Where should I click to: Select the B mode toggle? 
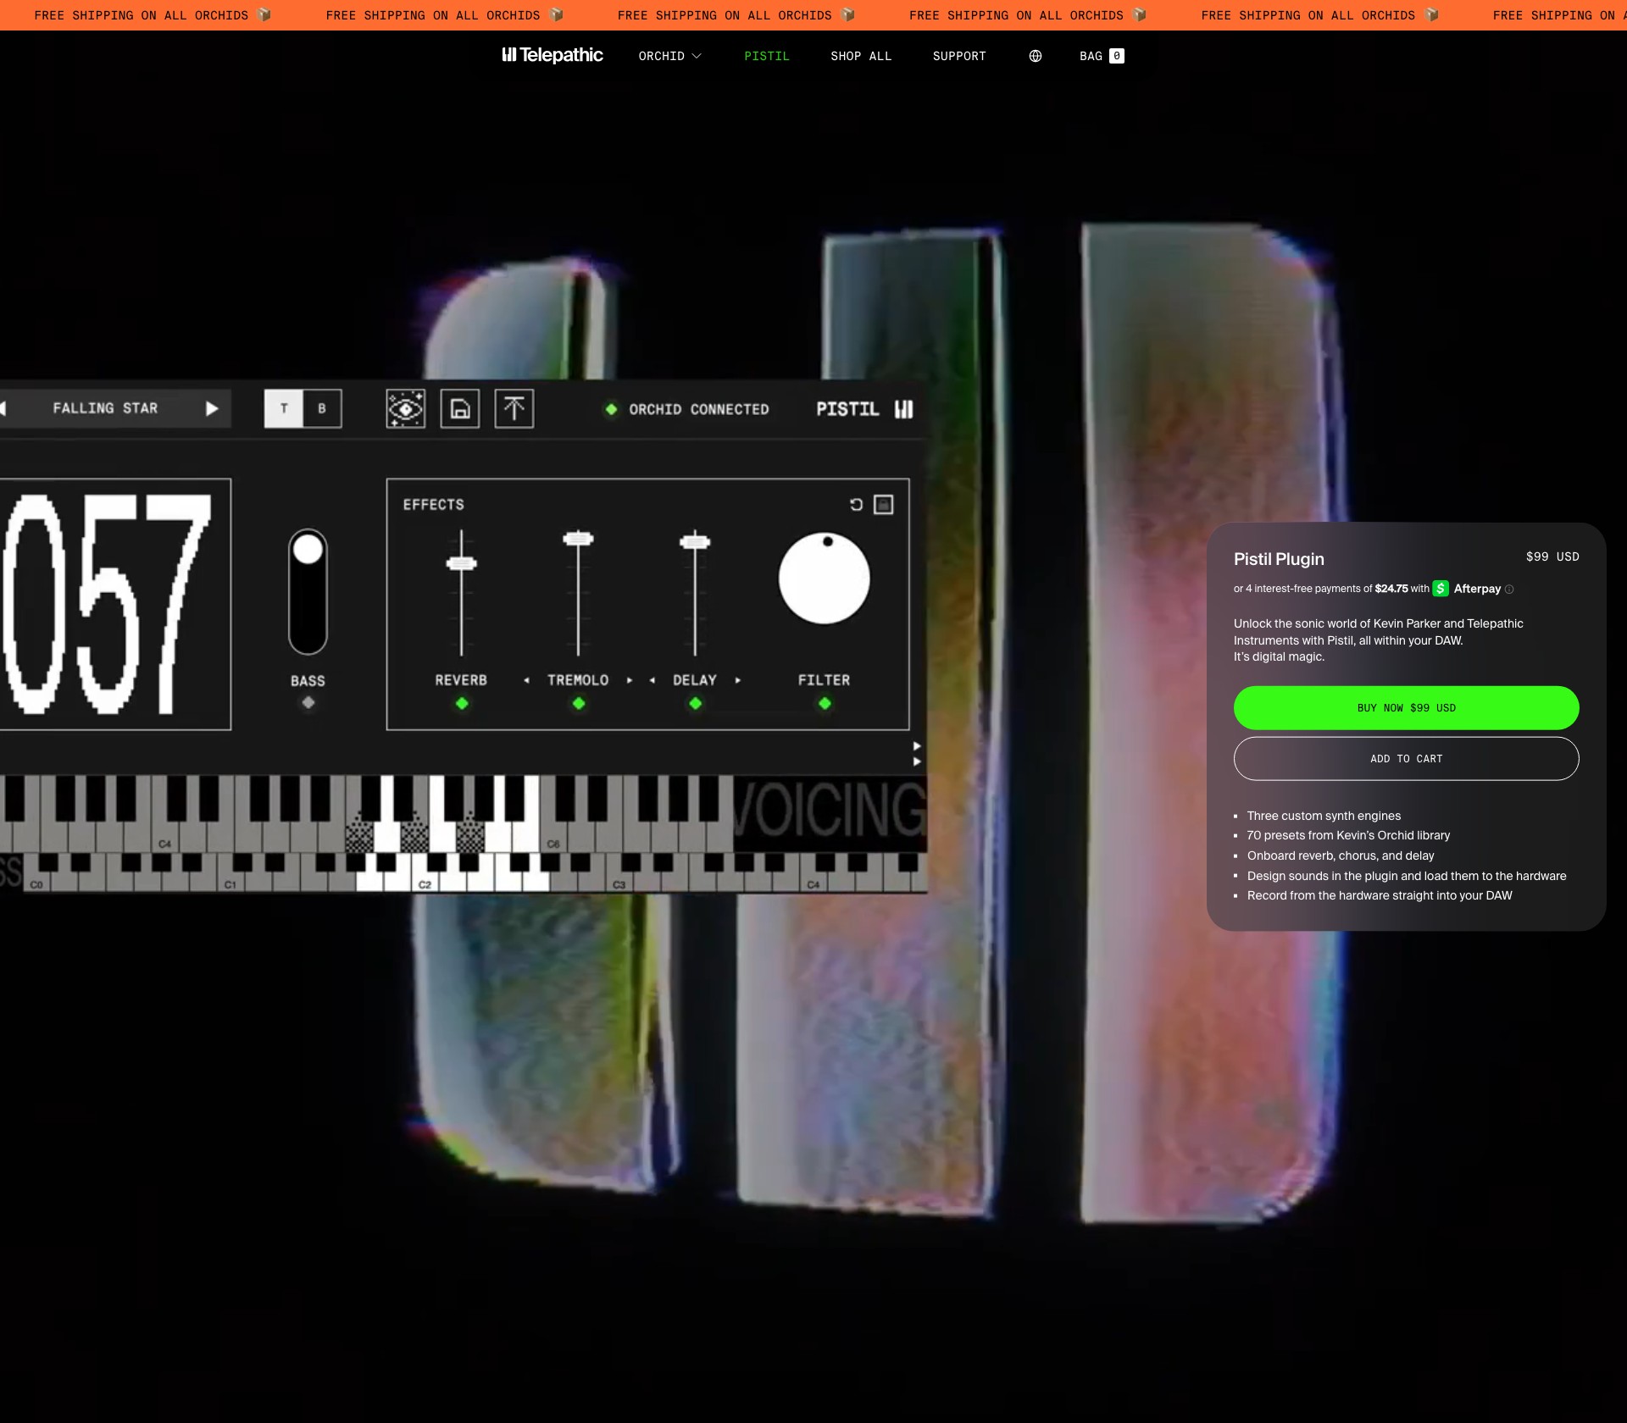(322, 408)
